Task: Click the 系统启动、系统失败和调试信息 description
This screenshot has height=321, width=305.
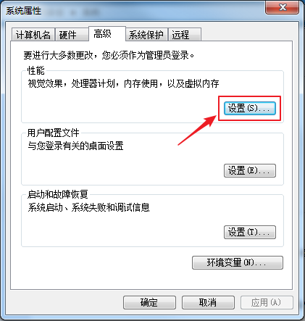Action: (88, 207)
